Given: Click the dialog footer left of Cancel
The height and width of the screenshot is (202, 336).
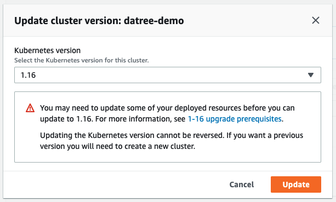Looking at the screenshot, I should tap(116, 184).
